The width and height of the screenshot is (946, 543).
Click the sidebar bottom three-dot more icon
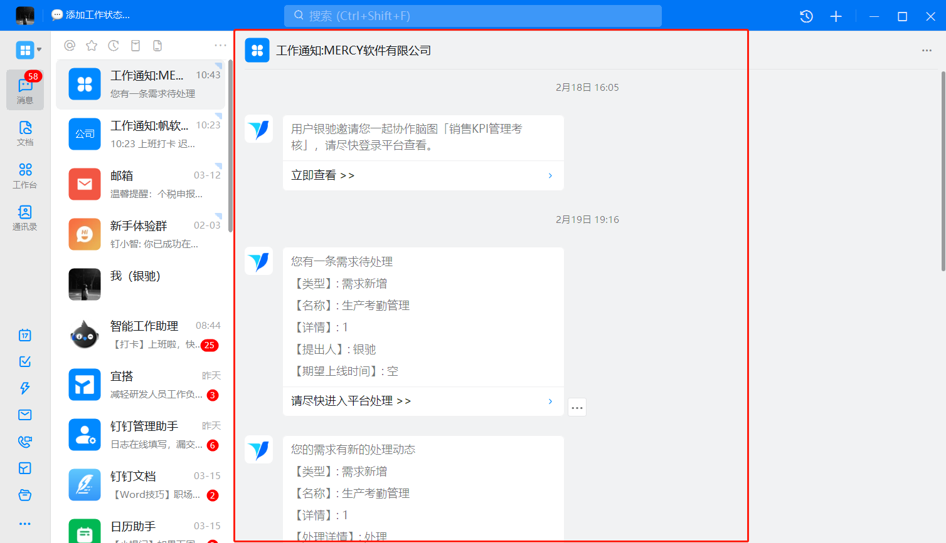coord(25,524)
